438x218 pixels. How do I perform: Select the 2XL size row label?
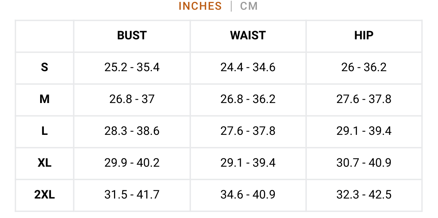[x=45, y=195]
